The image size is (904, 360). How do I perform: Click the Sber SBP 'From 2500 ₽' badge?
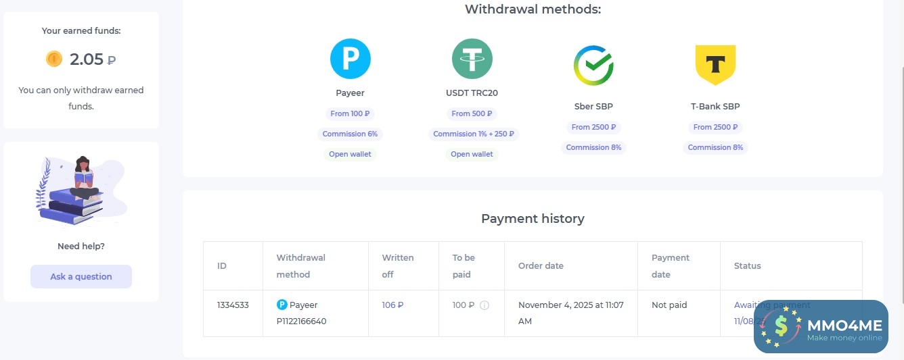pos(593,127)
